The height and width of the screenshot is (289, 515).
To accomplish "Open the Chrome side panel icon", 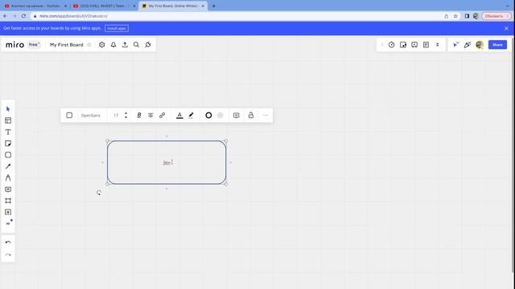I will coord(467,16).
